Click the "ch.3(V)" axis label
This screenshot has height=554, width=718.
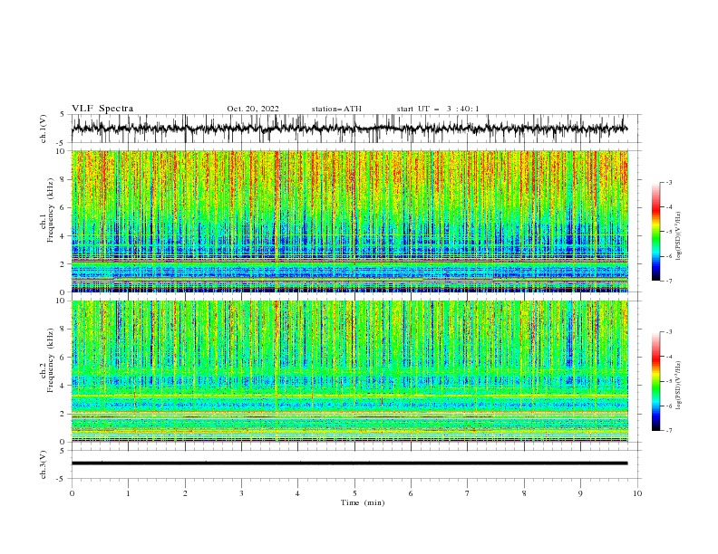tap(44, 464)
